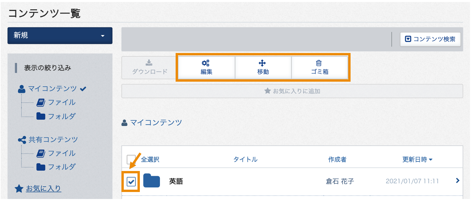Click the 編集 gear icon button
This screenshot has height=200, width=471.
(206, 63)
